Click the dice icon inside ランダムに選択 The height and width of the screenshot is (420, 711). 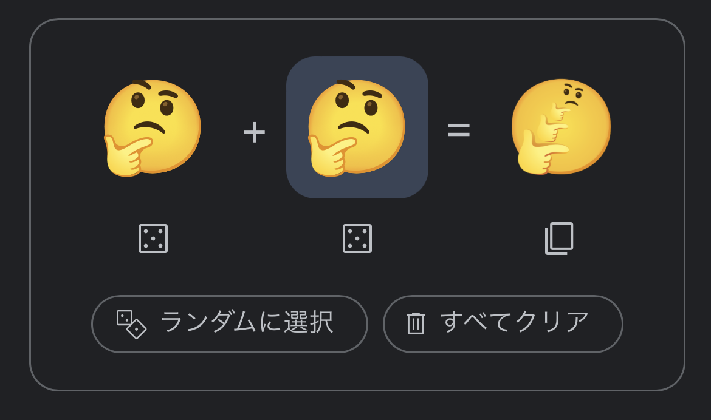131,324
